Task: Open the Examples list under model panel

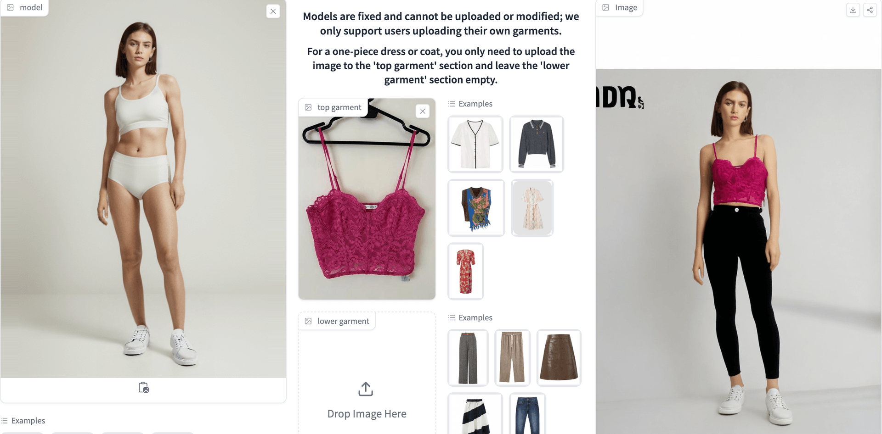Action: [x=23, y=421]
